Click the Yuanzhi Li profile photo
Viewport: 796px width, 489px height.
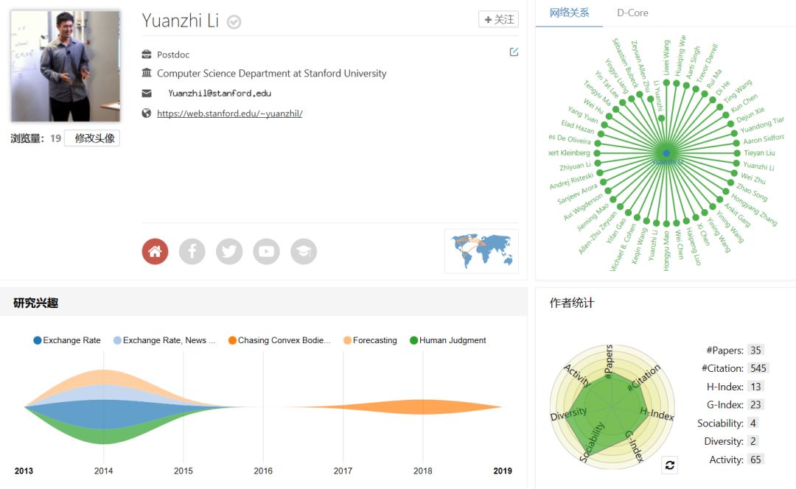click(x=66, y=66)
